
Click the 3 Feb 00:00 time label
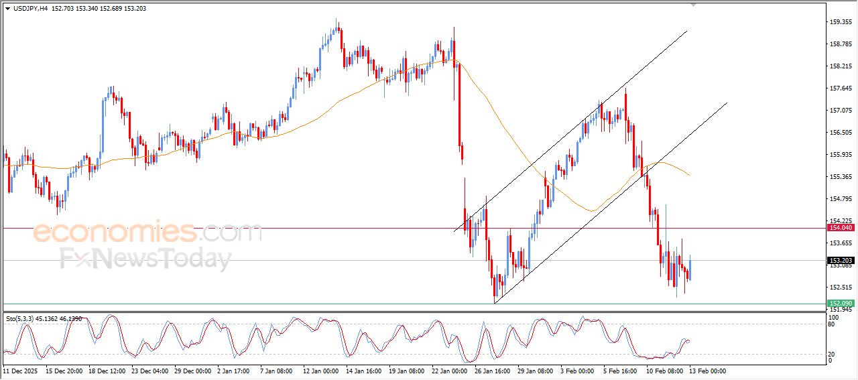576,371
